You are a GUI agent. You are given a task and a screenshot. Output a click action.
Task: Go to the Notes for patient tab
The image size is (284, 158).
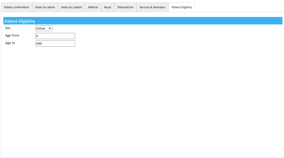point(71,7)
